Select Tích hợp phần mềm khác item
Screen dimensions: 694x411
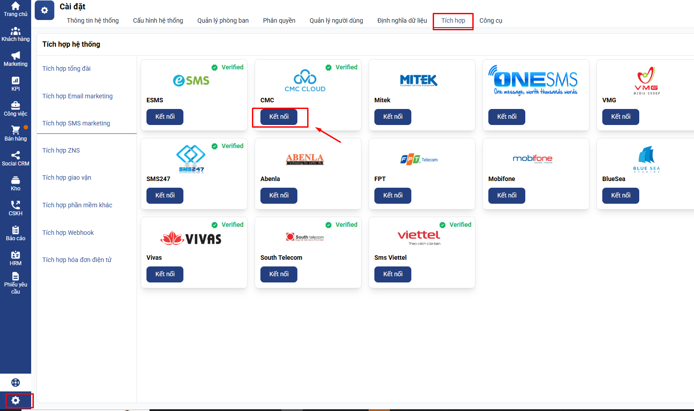click(77, 205)
